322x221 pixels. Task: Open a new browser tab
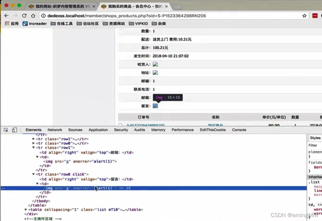click(x=177, y=7)
